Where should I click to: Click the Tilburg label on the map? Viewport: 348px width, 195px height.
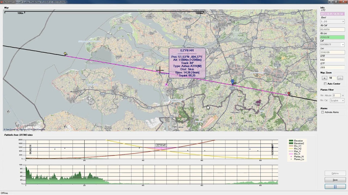[x=279, y=77]
